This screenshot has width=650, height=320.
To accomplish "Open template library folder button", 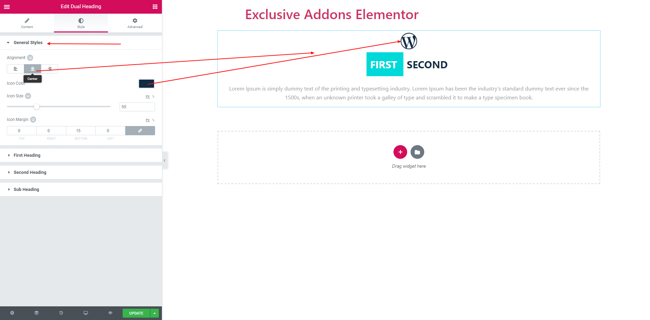I will (417, 152).
